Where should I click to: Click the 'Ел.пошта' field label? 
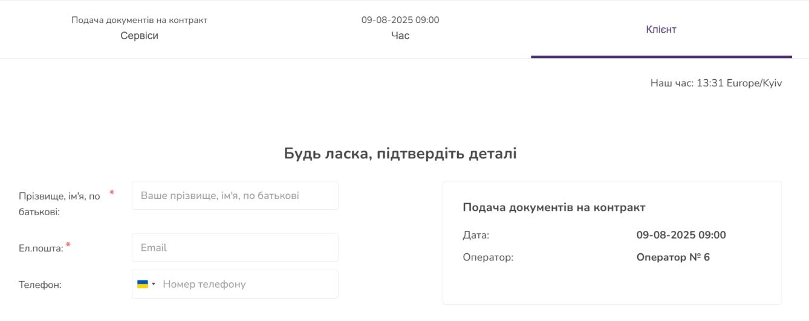(x=41, y=248)
